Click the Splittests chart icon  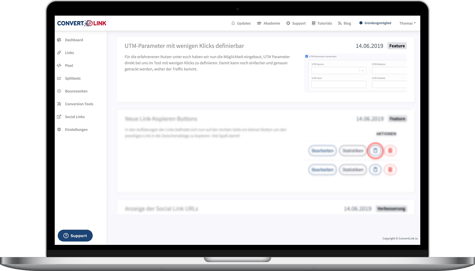[59, 78]
